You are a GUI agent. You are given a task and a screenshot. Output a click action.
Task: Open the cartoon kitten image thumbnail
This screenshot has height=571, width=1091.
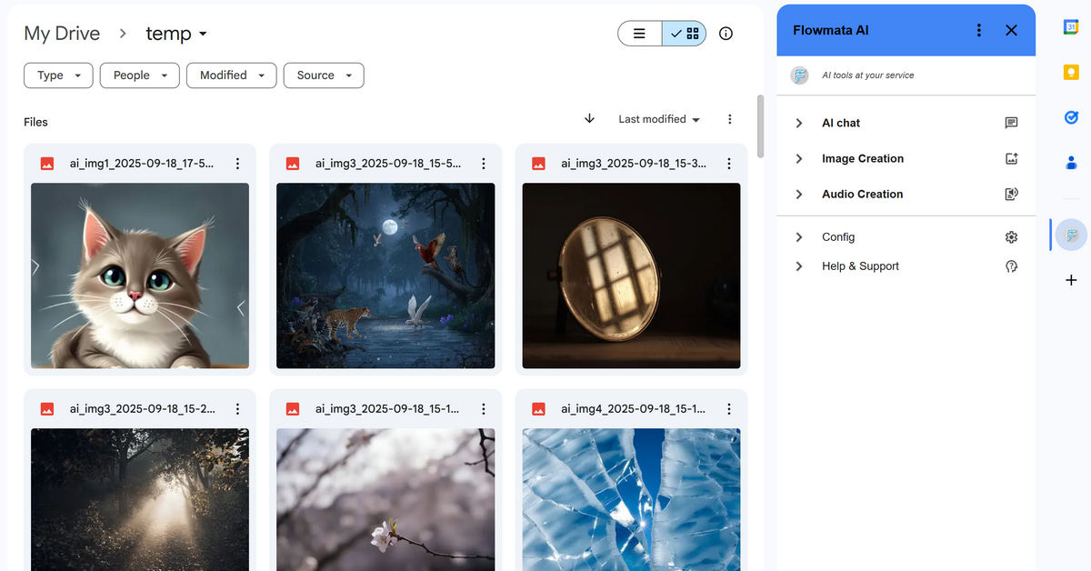coord(140,275)
